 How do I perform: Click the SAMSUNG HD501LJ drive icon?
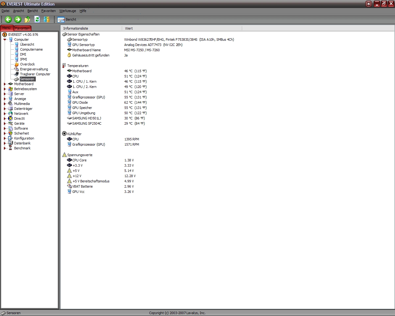[69, 118]
